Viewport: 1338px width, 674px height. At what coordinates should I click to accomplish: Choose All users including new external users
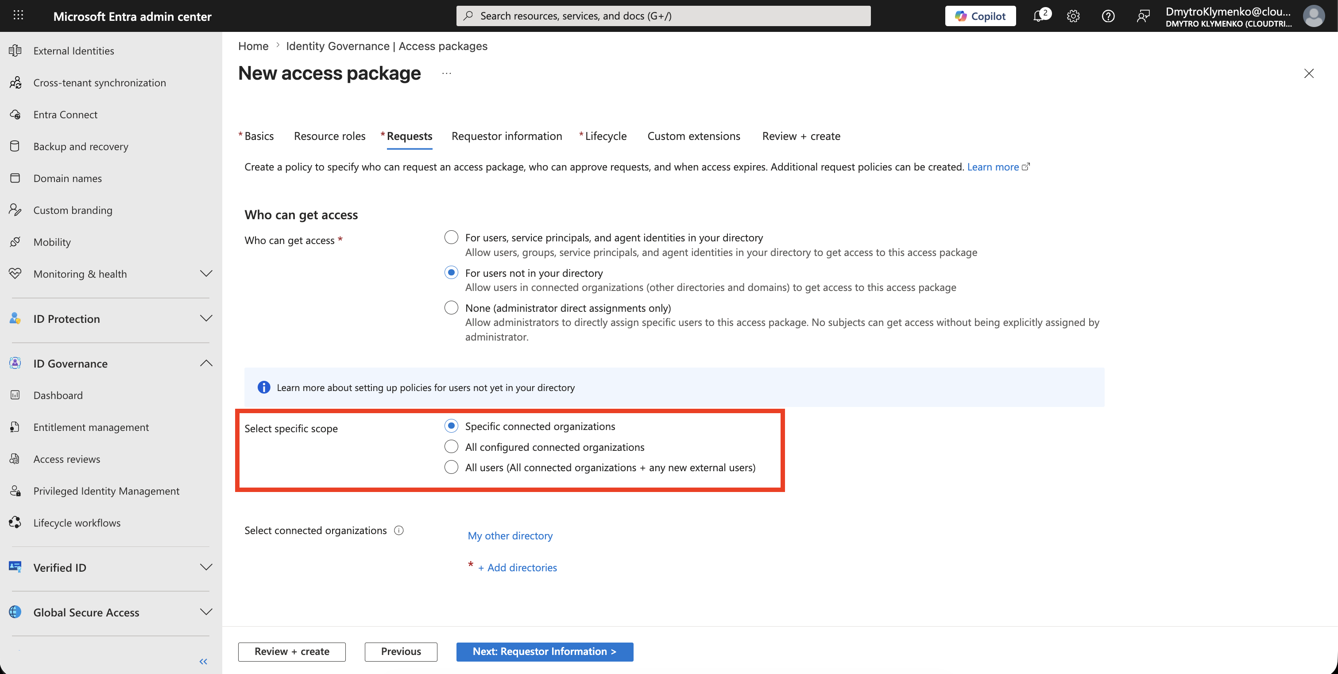pyautogui.click(x=451, y=467)
